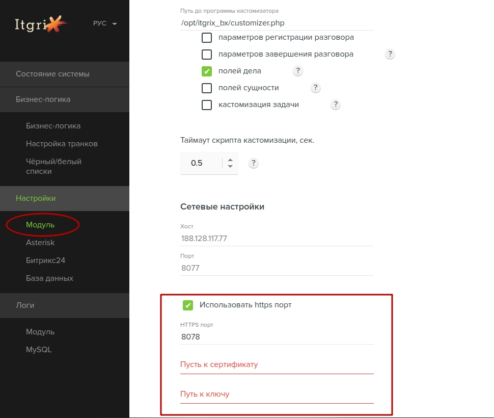Open help icon next to 'полей дела'
This screenshot has width=494, height=418.
coord(298,71)
